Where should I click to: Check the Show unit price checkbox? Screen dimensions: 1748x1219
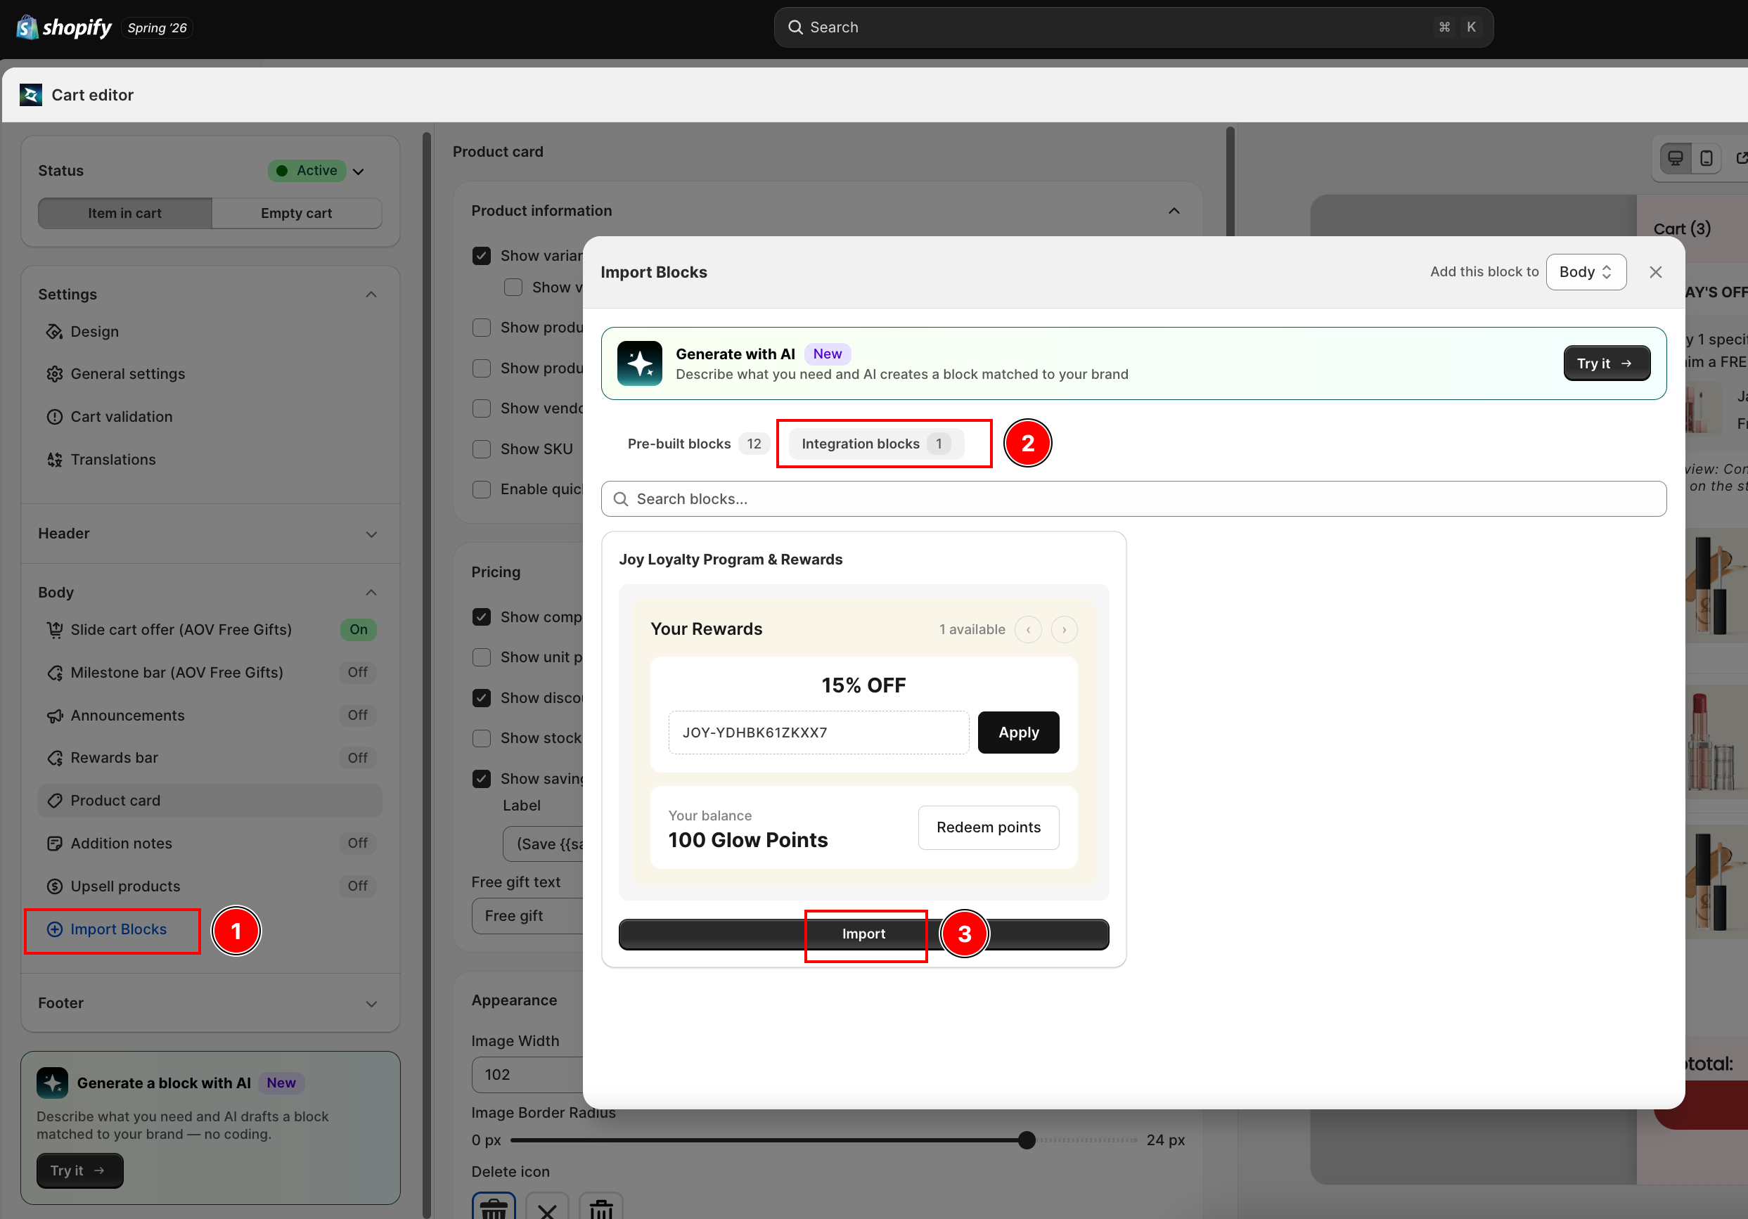coord(482,657)
